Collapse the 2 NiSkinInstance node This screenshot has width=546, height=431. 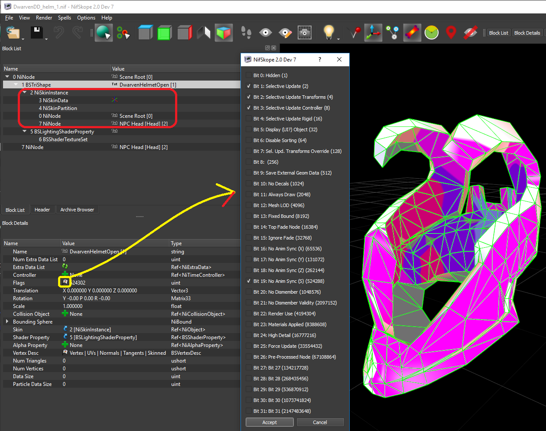[25, 92]
